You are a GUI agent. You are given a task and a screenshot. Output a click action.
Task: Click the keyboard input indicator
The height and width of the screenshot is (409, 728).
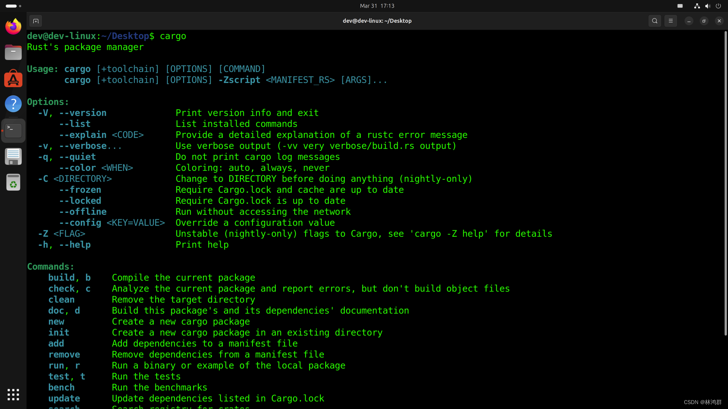point(680,6)
